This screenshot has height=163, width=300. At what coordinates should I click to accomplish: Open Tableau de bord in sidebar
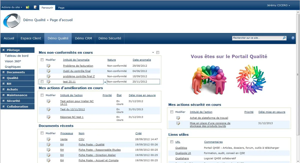coord(17,56)
